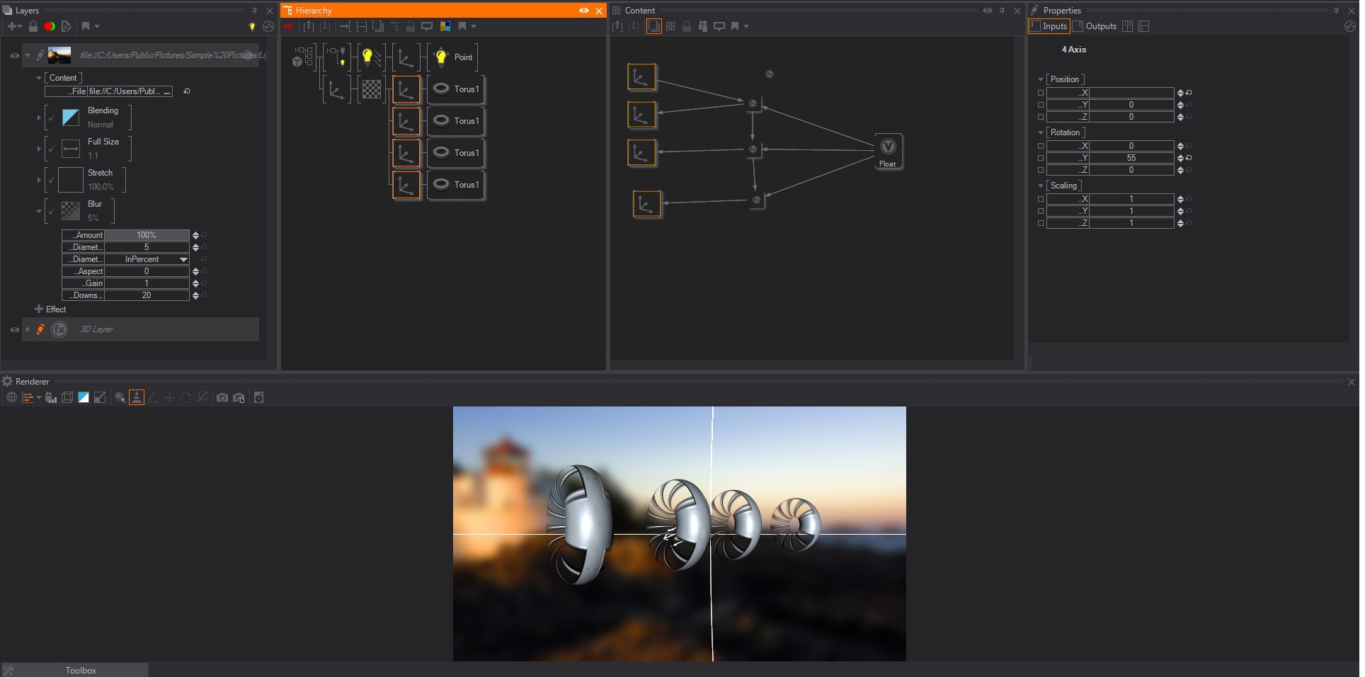Toggle the Content panel eye icon
Viewport: 1365px width, 677px height.
[988, 11]
